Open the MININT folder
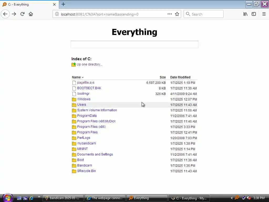The image size is (269, 202). pyautogui.click(x=82, y=149)
